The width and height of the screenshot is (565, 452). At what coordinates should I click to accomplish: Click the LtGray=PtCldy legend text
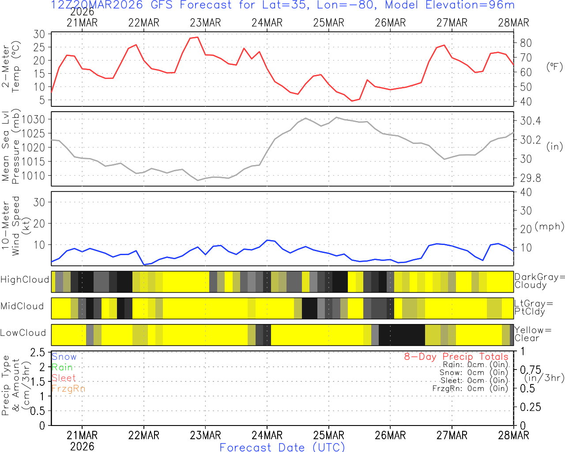[534, 308]
